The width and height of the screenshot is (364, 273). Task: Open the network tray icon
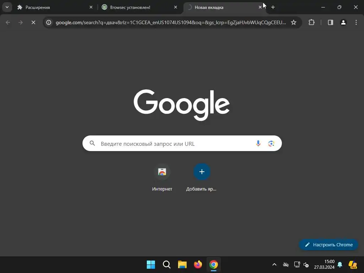(x=297, y=264)
